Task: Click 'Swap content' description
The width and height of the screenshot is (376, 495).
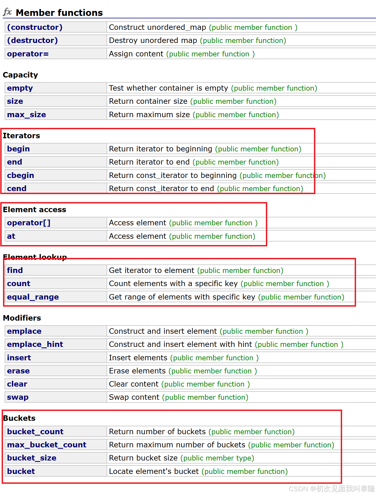Action: pyautogui.click(x=134, y=397)
